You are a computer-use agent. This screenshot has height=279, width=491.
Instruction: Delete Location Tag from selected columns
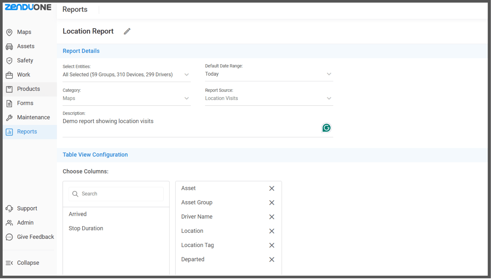(272, 245)
